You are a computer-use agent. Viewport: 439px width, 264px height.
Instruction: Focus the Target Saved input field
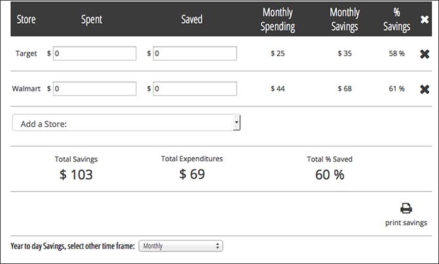point(195,54)
